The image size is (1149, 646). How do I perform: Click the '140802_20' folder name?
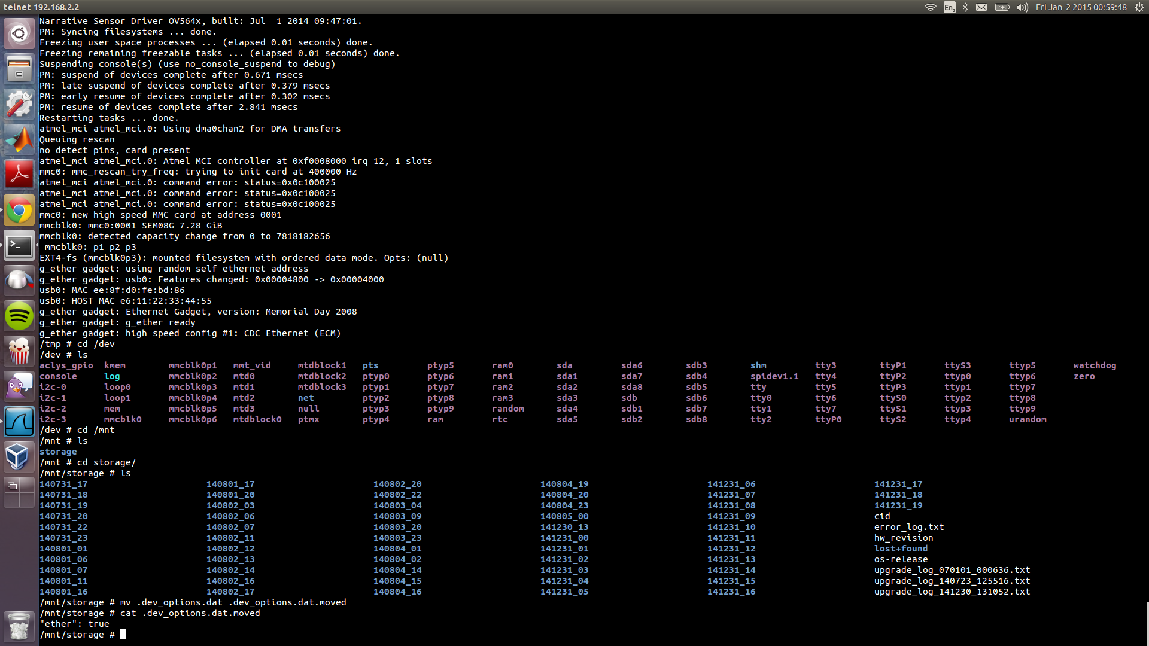tap(397, 484)
